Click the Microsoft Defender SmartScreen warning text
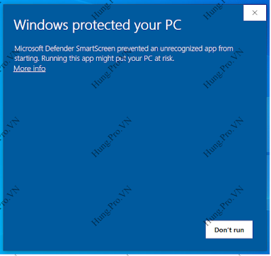The width and height of the screenshot is (271, 256). click(x=124, y=54)
